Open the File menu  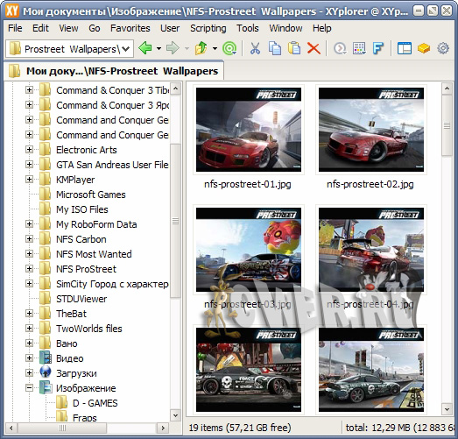[x=15, y=28]
